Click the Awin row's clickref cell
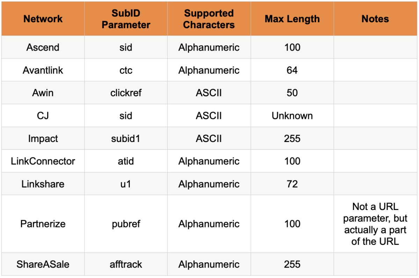The height and width of the screenshot is (278, 419). point(126,93)
